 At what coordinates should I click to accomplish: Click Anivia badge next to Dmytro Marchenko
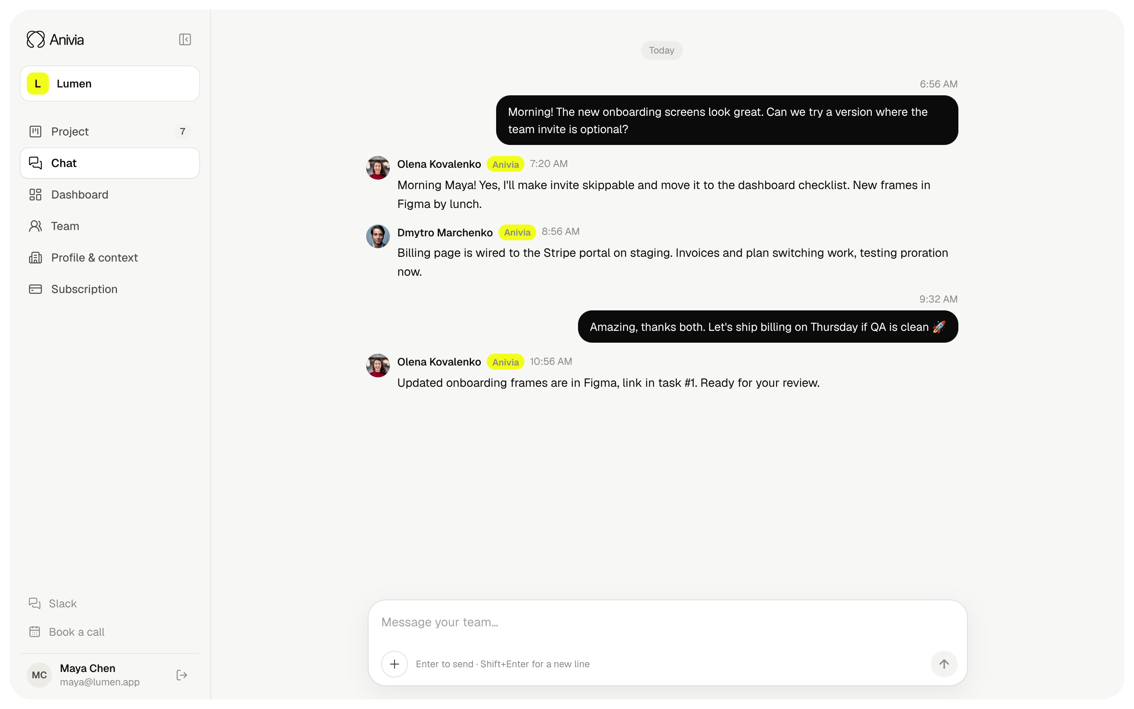[517, 232]
